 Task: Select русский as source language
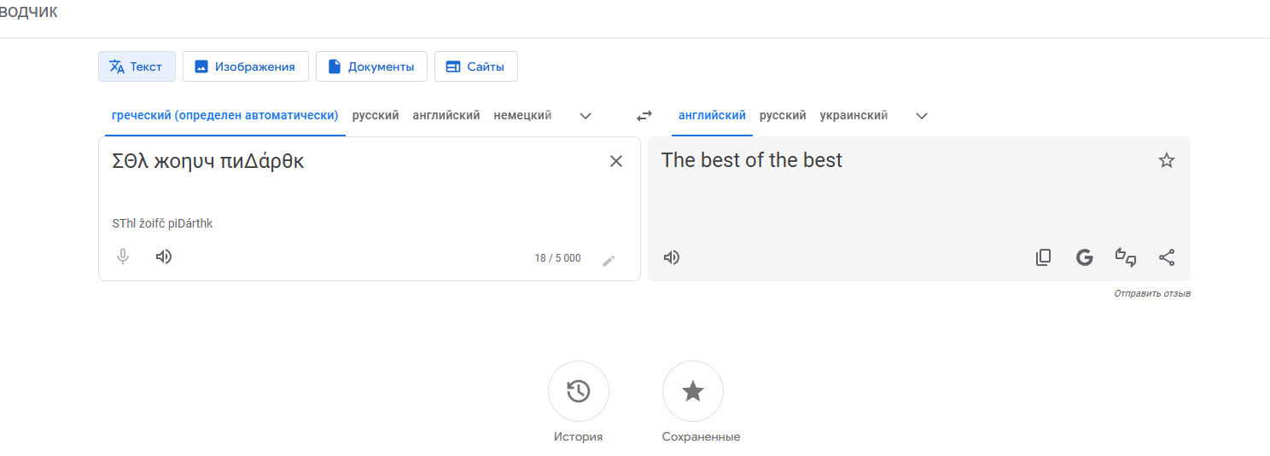click(376, 115)
